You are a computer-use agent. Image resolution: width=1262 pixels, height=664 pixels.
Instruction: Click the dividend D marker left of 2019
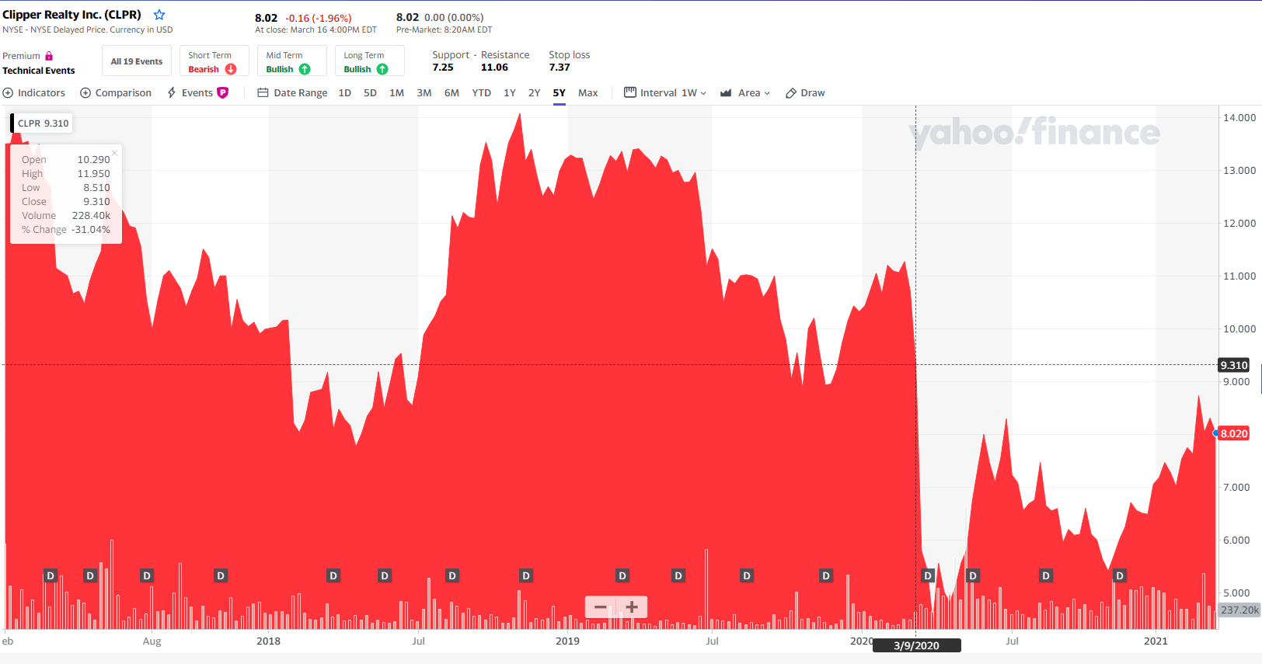coord(526,575)
